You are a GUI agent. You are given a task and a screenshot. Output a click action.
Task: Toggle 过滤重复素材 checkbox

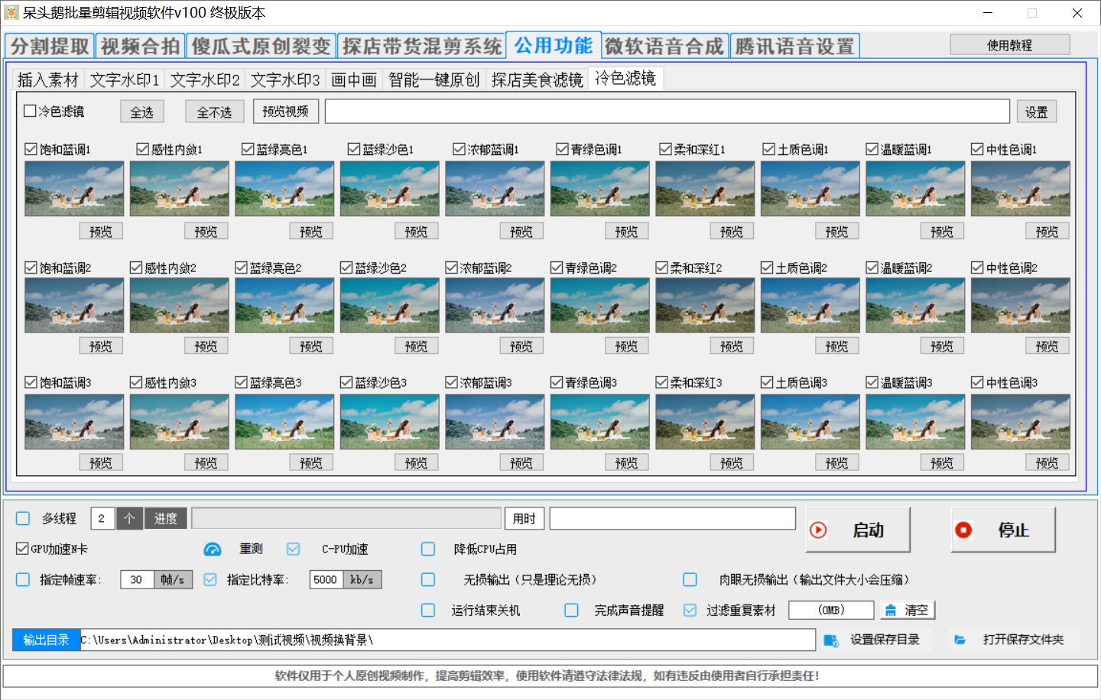(690, 610)
